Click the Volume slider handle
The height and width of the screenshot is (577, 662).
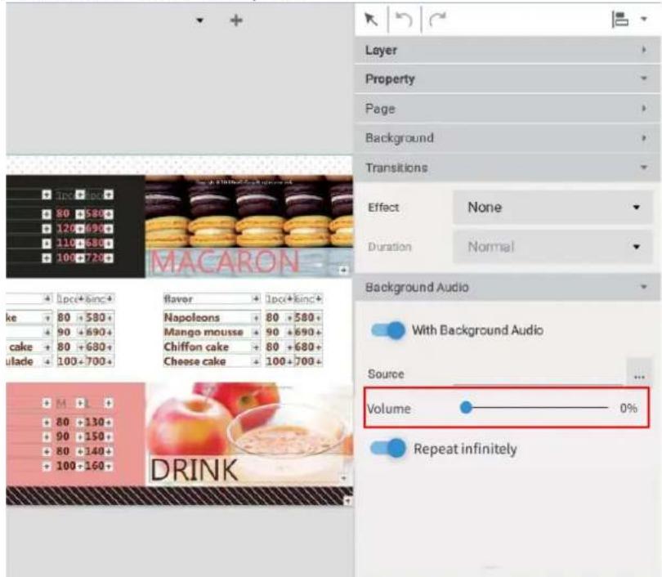point(466,407)
